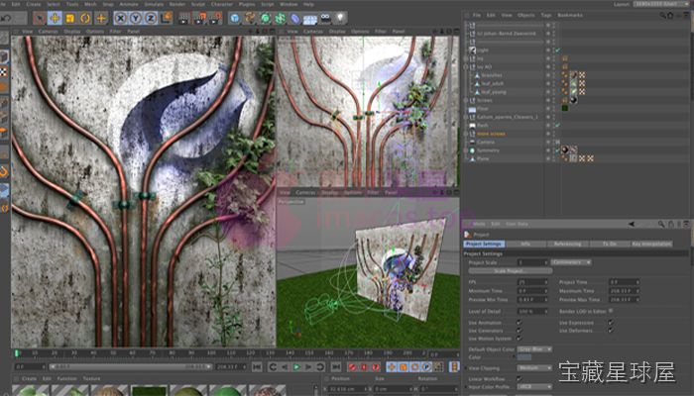
Task: Open Input Color Profile dropdown
Action: [x=534, y=387]
